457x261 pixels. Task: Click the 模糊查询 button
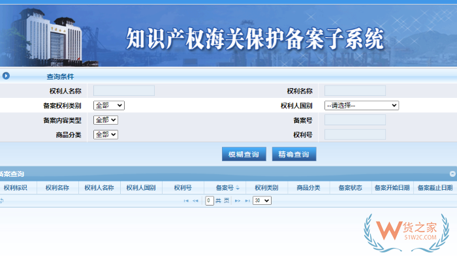(244, 154)
